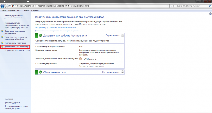Open the "Вид" menu
This screenshot has width=212, height=113.
click(x=19, y=11)
